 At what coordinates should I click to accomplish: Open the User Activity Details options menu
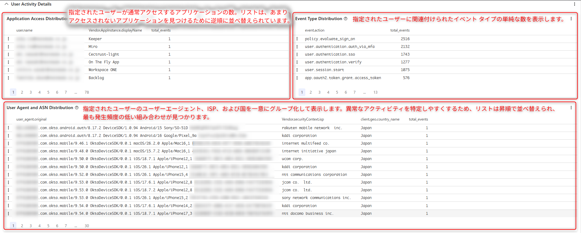575,4
